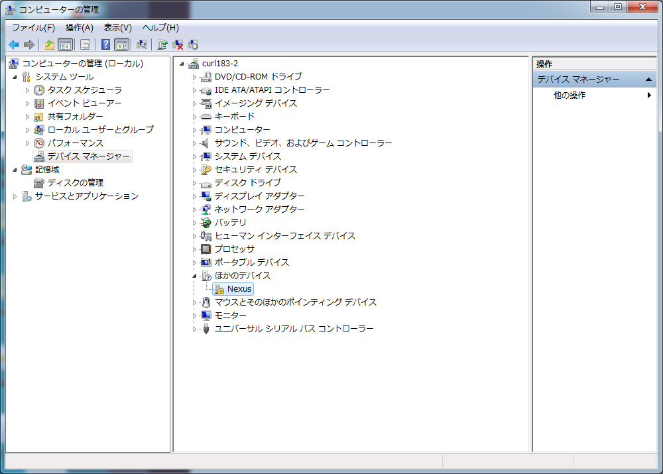Screen dimensions: 663x474
Task: Expand the ディスプレイ アダプター category
Action: click(x=195, y=196)
